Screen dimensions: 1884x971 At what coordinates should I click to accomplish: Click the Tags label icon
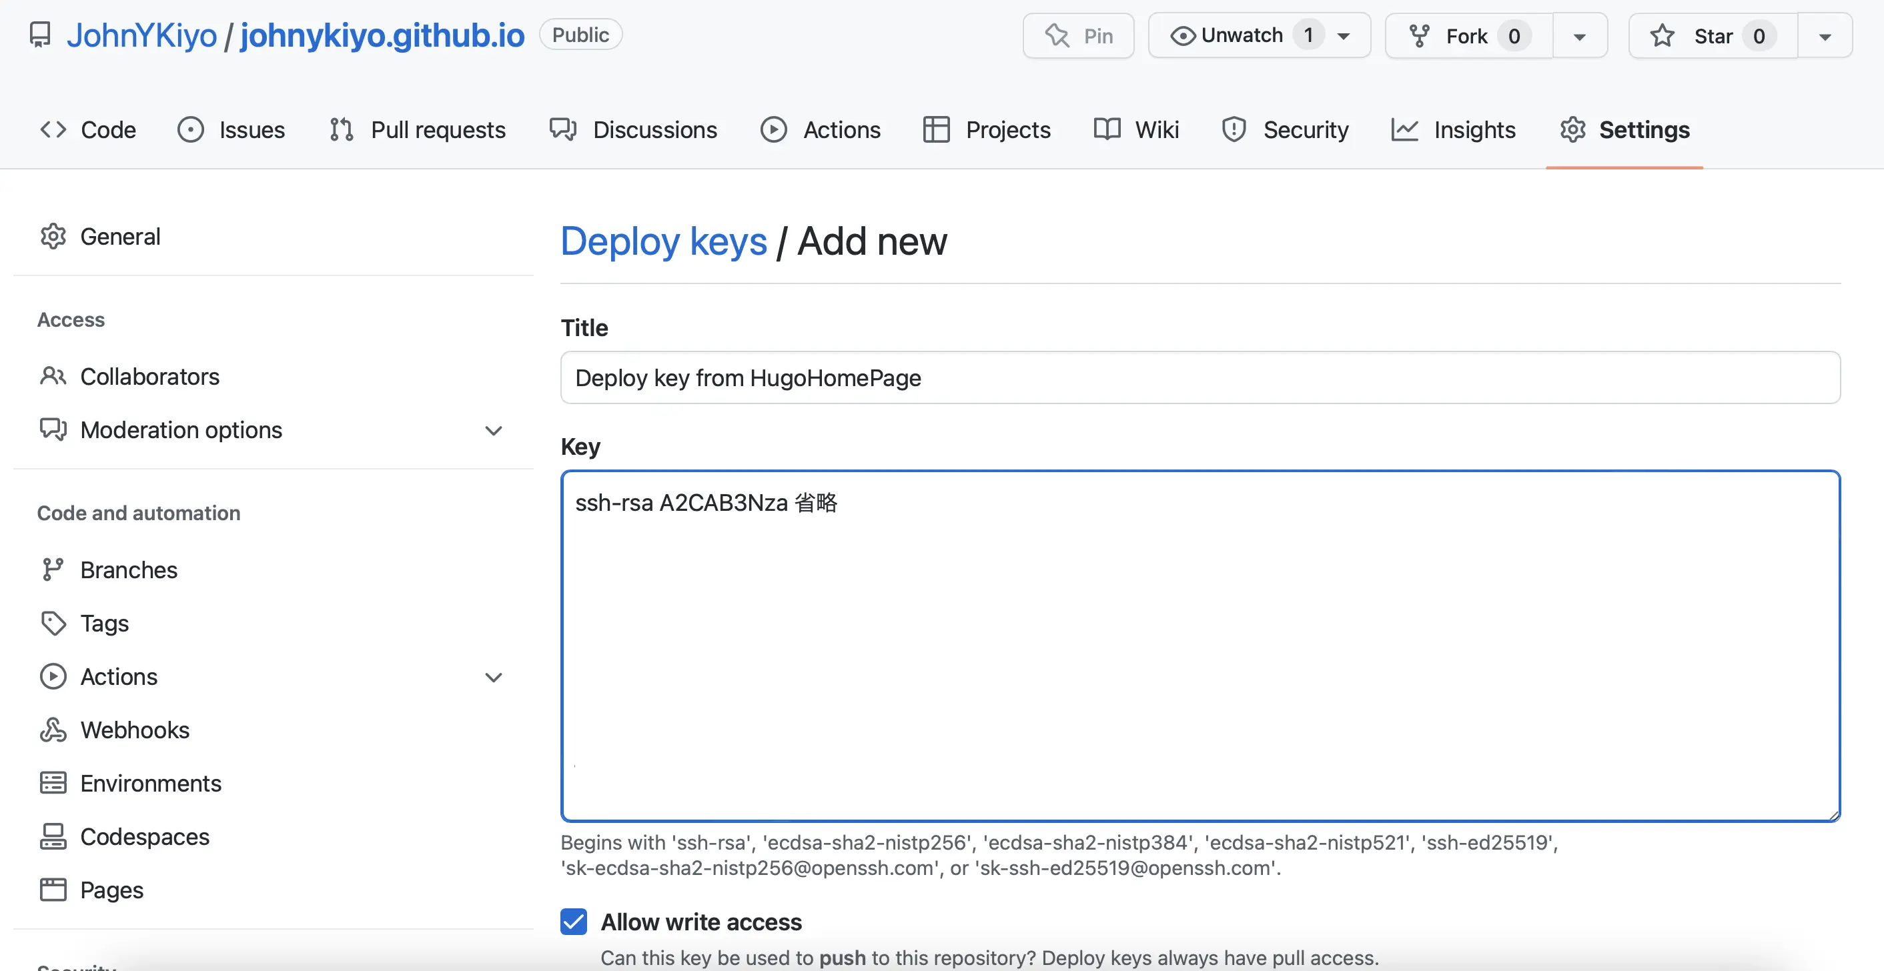(x=53, y=623)
